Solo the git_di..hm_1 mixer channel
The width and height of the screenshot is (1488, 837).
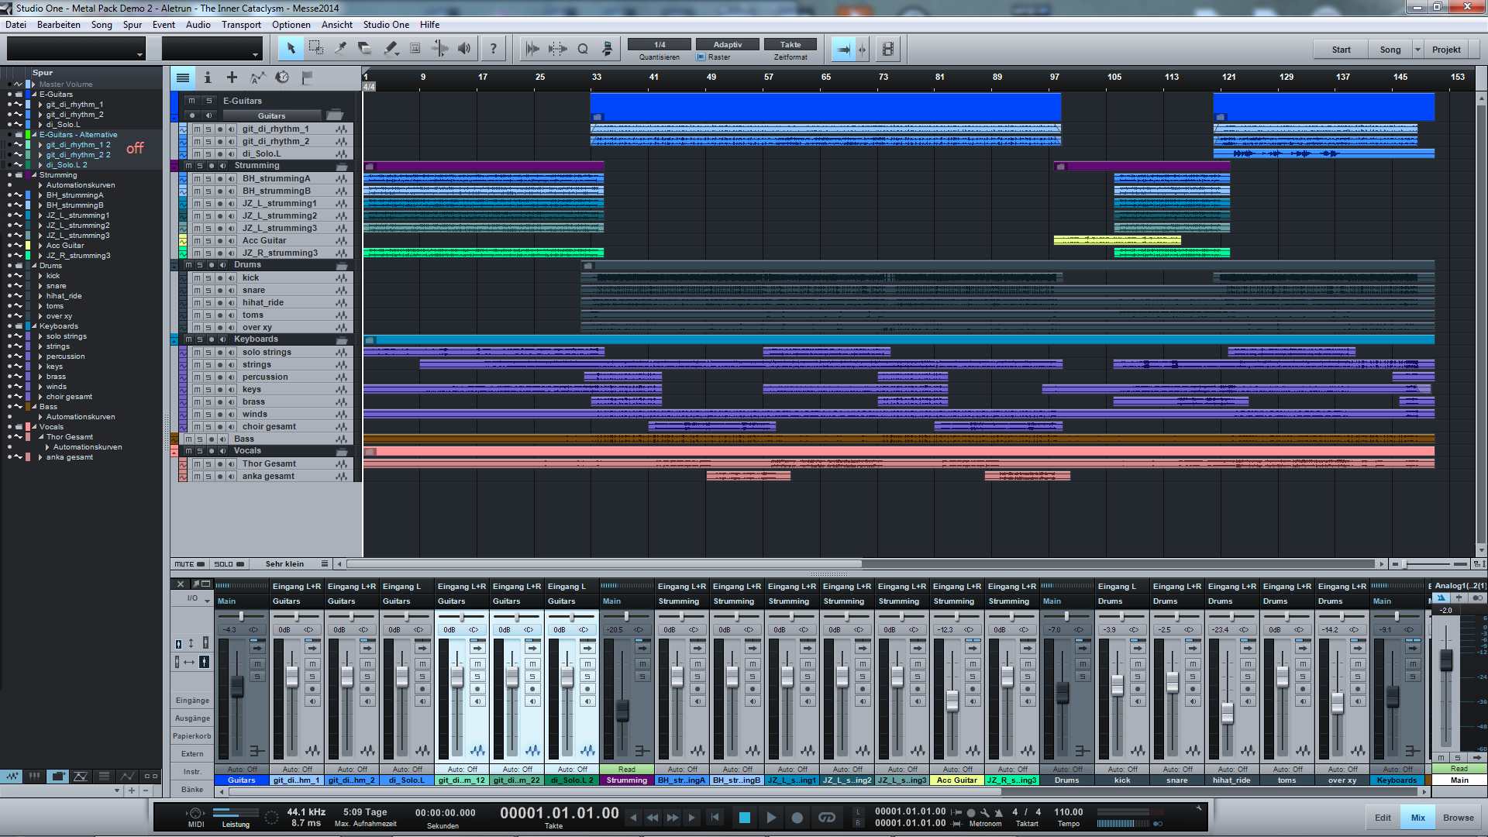(312, 677)
